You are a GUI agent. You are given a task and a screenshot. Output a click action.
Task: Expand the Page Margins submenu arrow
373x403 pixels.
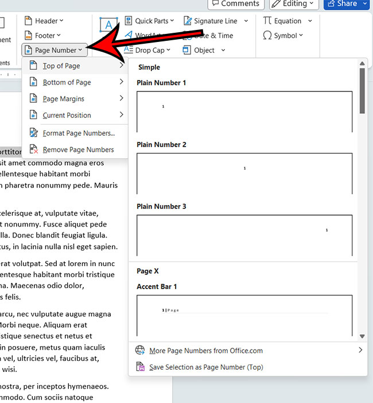pyautogui.click(x=121, y=98)
